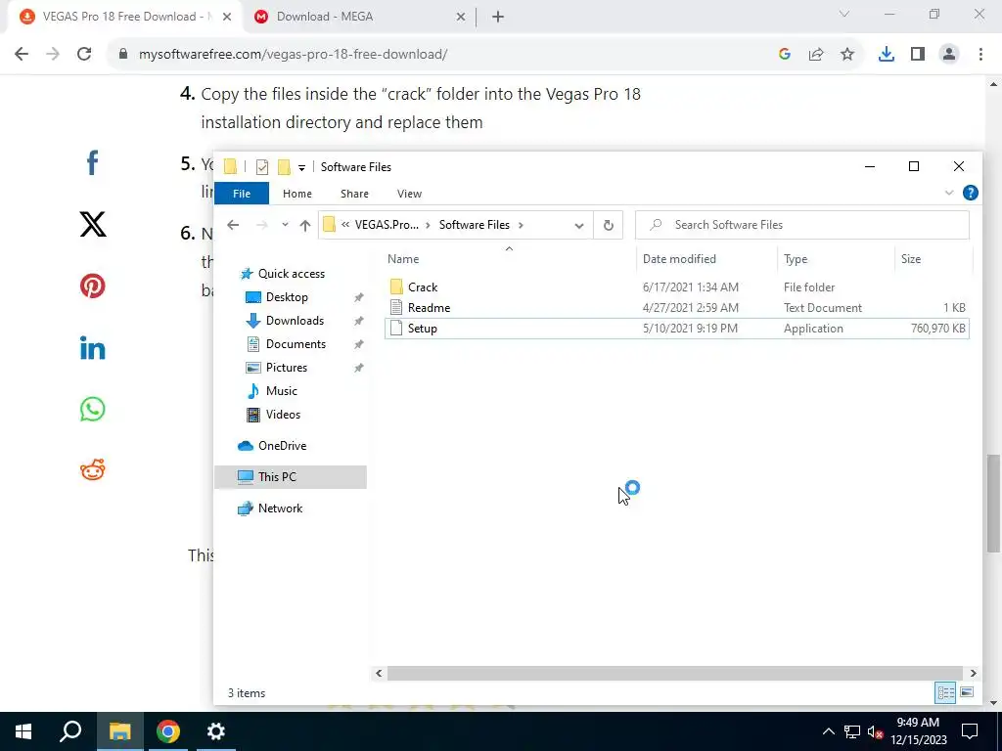Show hidden system tray icons
This screenshot has height=751, width=1002.
[x=828, y=731]
